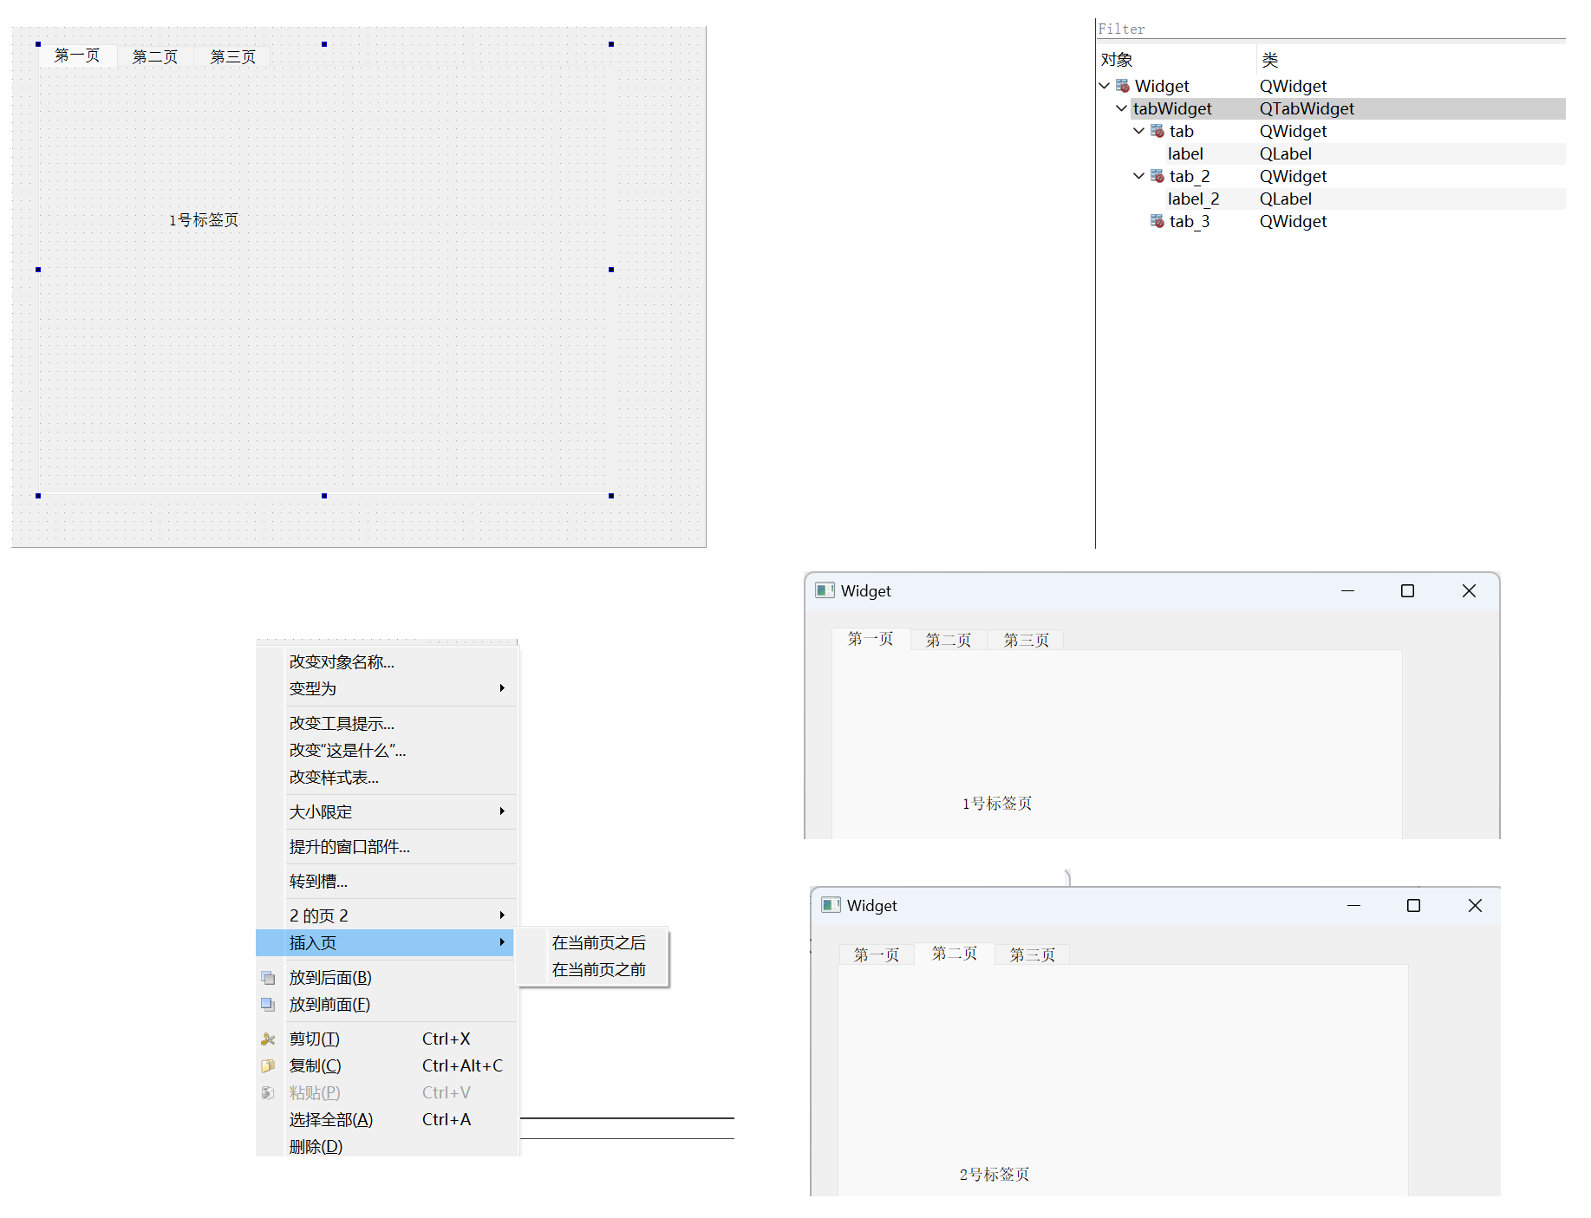1591x1218 pixels.
Task: Collapse the Widget root tree node
Action: pos(1104,86)
